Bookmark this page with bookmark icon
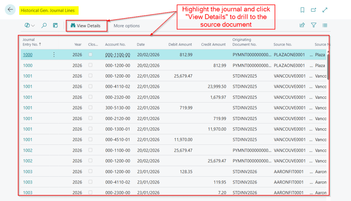351x201 pixels. (302, 10)
